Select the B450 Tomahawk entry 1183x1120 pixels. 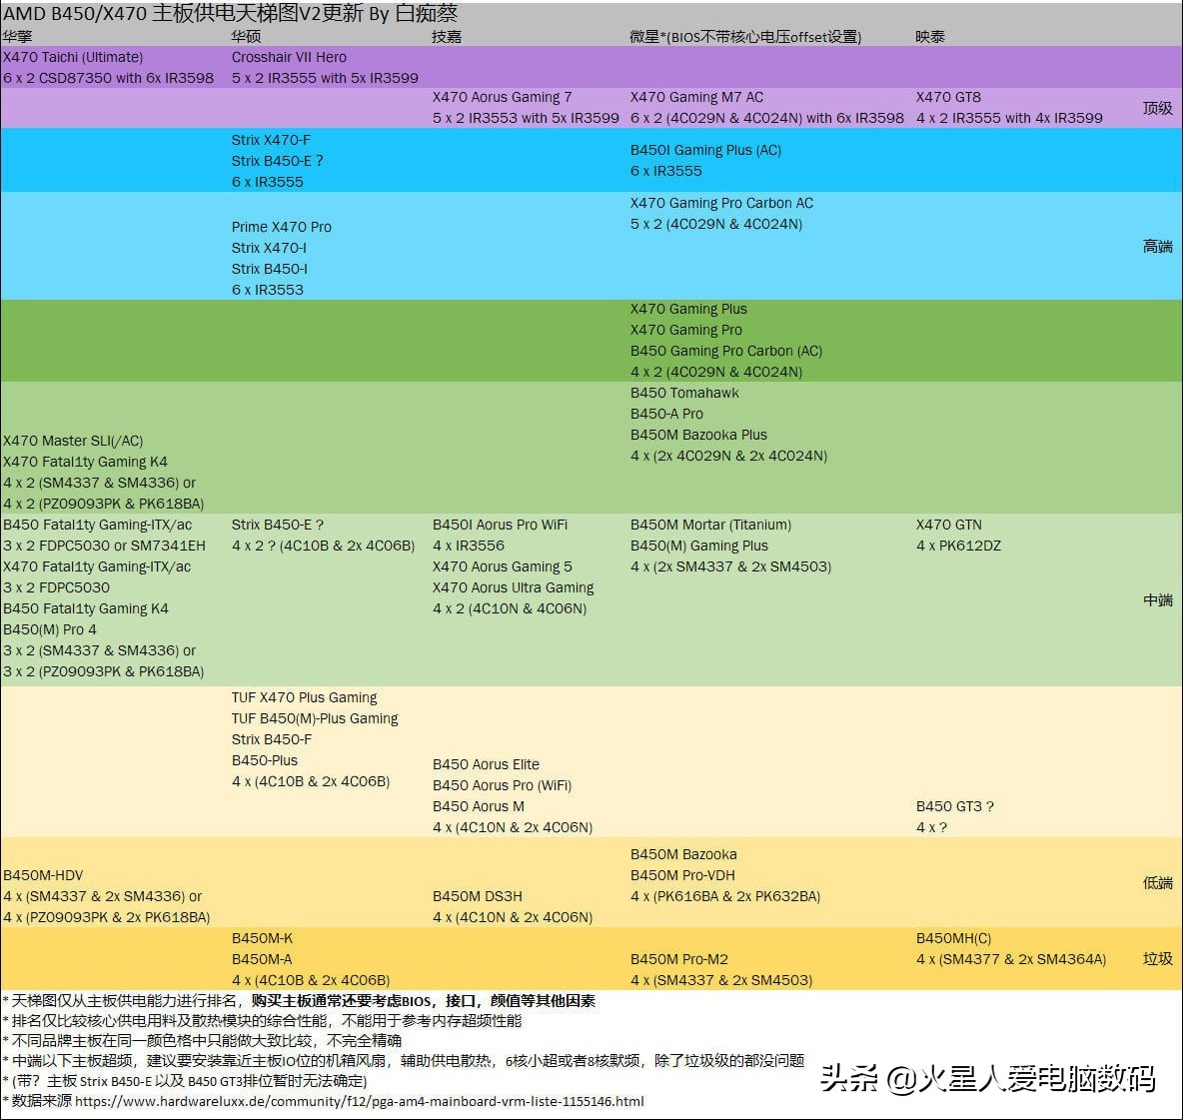click(684, 393)
